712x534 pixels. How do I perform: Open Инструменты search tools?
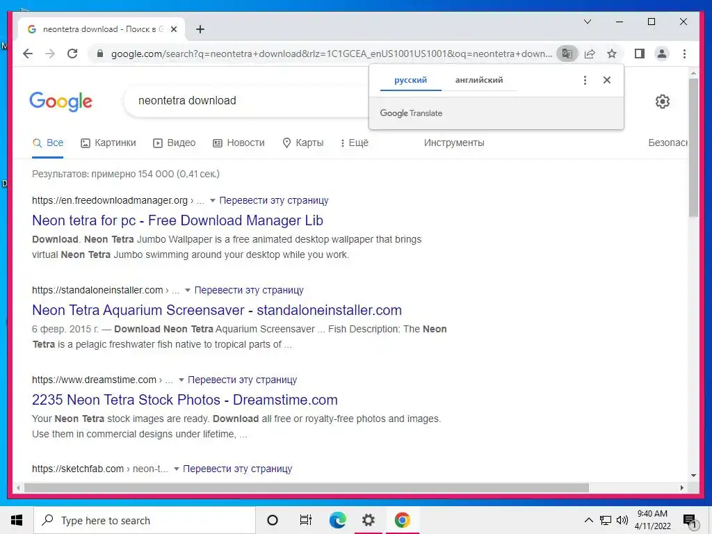coord(454,143)
